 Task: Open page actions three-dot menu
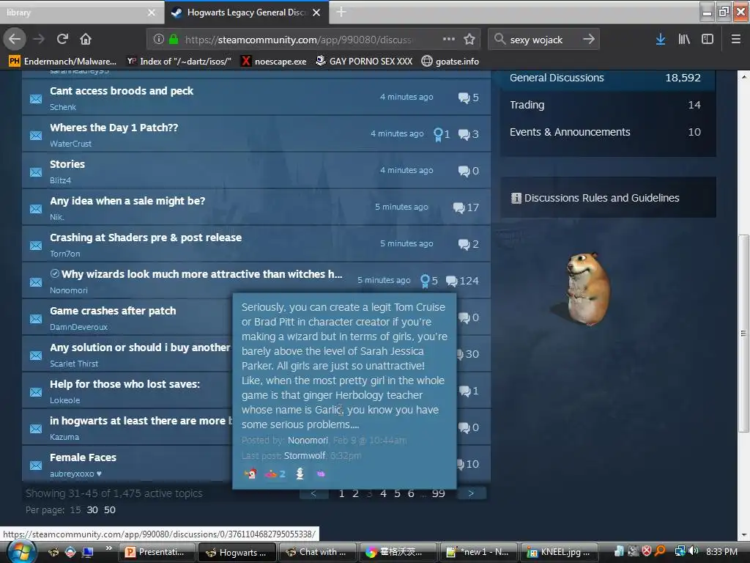(x=449, y=39)
